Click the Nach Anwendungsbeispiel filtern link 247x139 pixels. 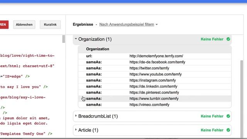(127, 24)
